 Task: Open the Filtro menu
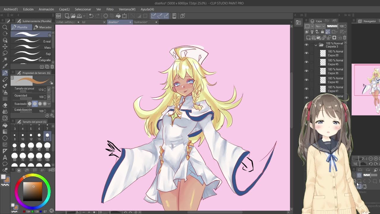pyautogui.click(x=110, y=9)
